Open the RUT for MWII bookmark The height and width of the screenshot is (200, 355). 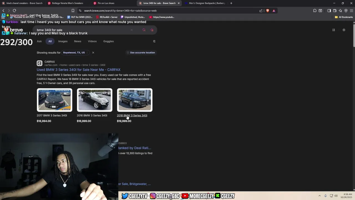80,17
